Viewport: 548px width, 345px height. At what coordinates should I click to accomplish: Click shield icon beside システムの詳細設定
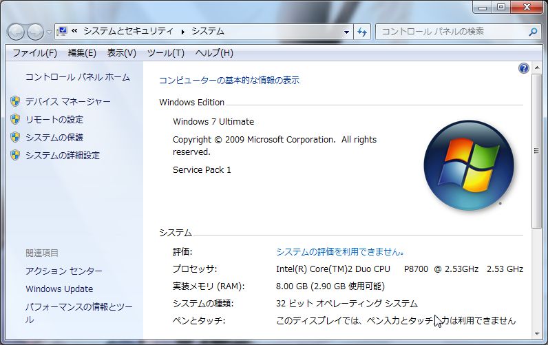pos(15,155)
